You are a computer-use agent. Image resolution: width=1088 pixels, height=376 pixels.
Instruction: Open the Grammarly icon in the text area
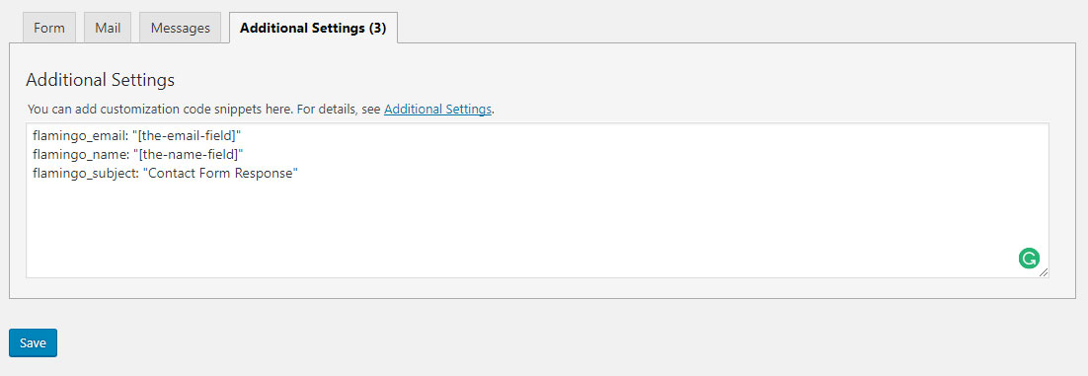click(x=1029, y=259)
